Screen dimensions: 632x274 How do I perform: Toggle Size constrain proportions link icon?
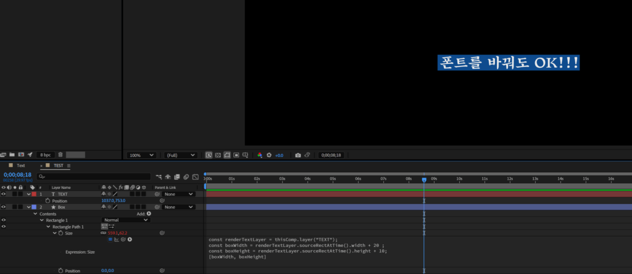(103, 233)
